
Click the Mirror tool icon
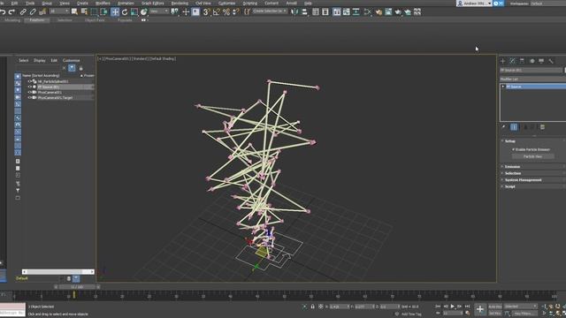pyautogui.click(x=294, y=11)
